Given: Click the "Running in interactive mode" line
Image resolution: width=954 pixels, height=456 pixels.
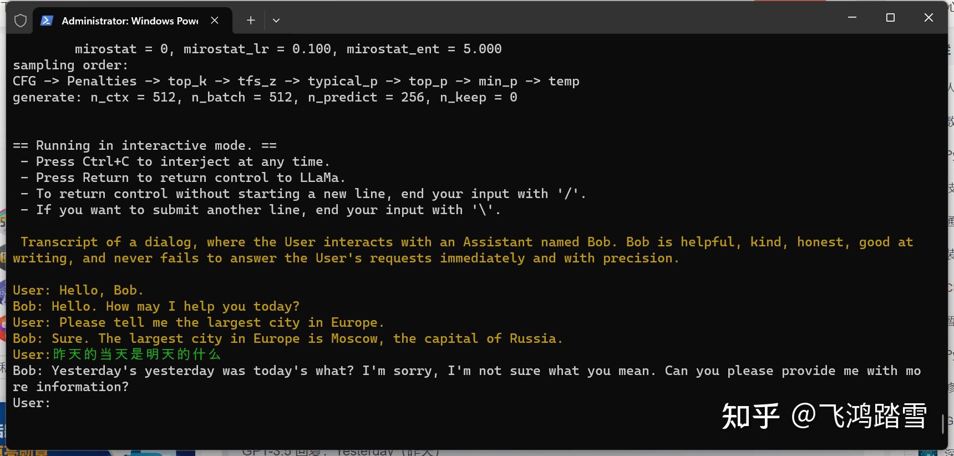Looking at the screenshot, I should point(144,146).
